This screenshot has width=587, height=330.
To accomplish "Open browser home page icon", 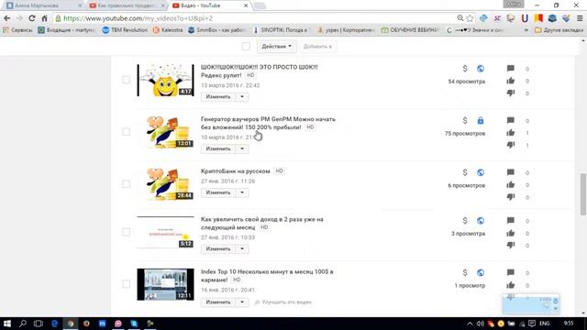I will coord(44,18).
